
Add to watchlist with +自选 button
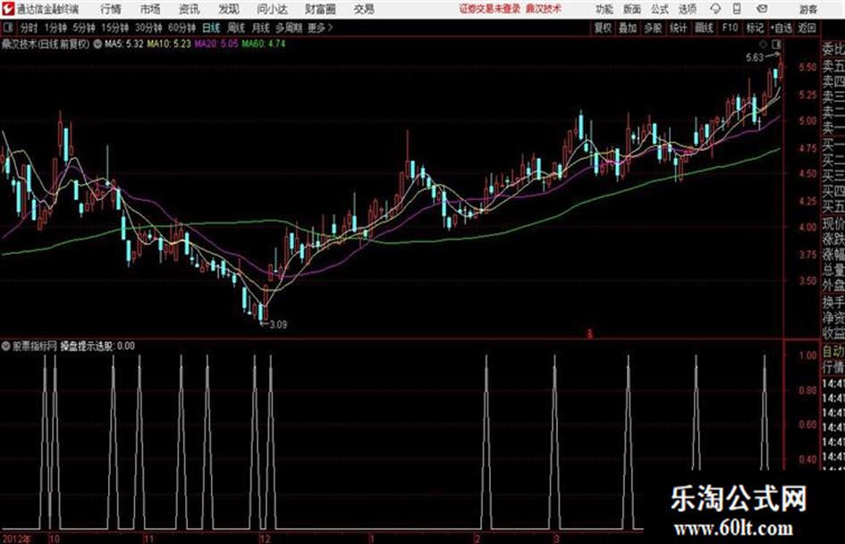[x=782, y=28]
